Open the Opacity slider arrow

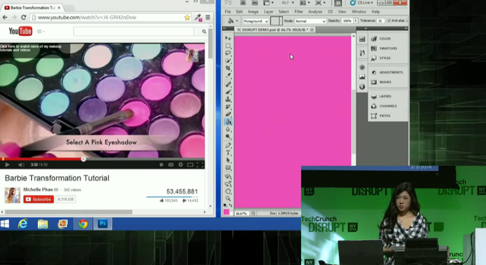coord(356,21)
